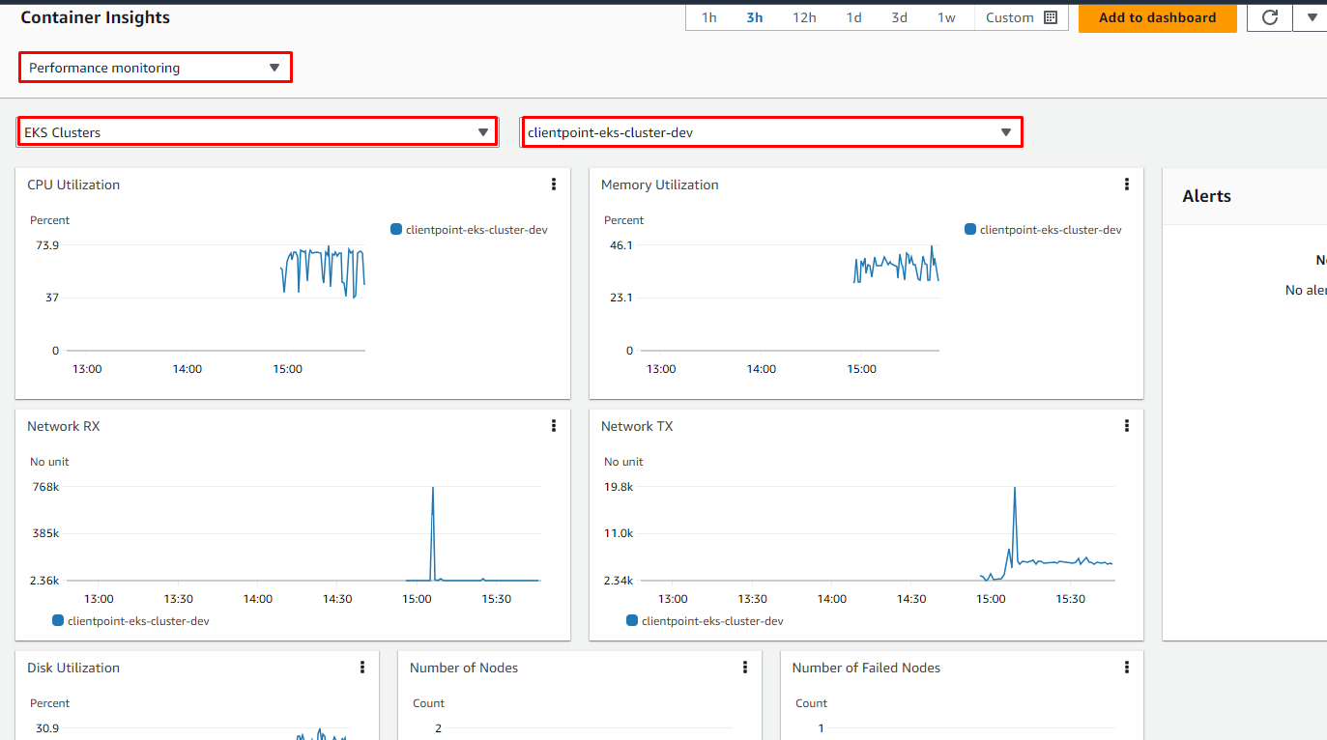Click the Add to dashboard button

pyautogui.click(x=1157, y=16)
